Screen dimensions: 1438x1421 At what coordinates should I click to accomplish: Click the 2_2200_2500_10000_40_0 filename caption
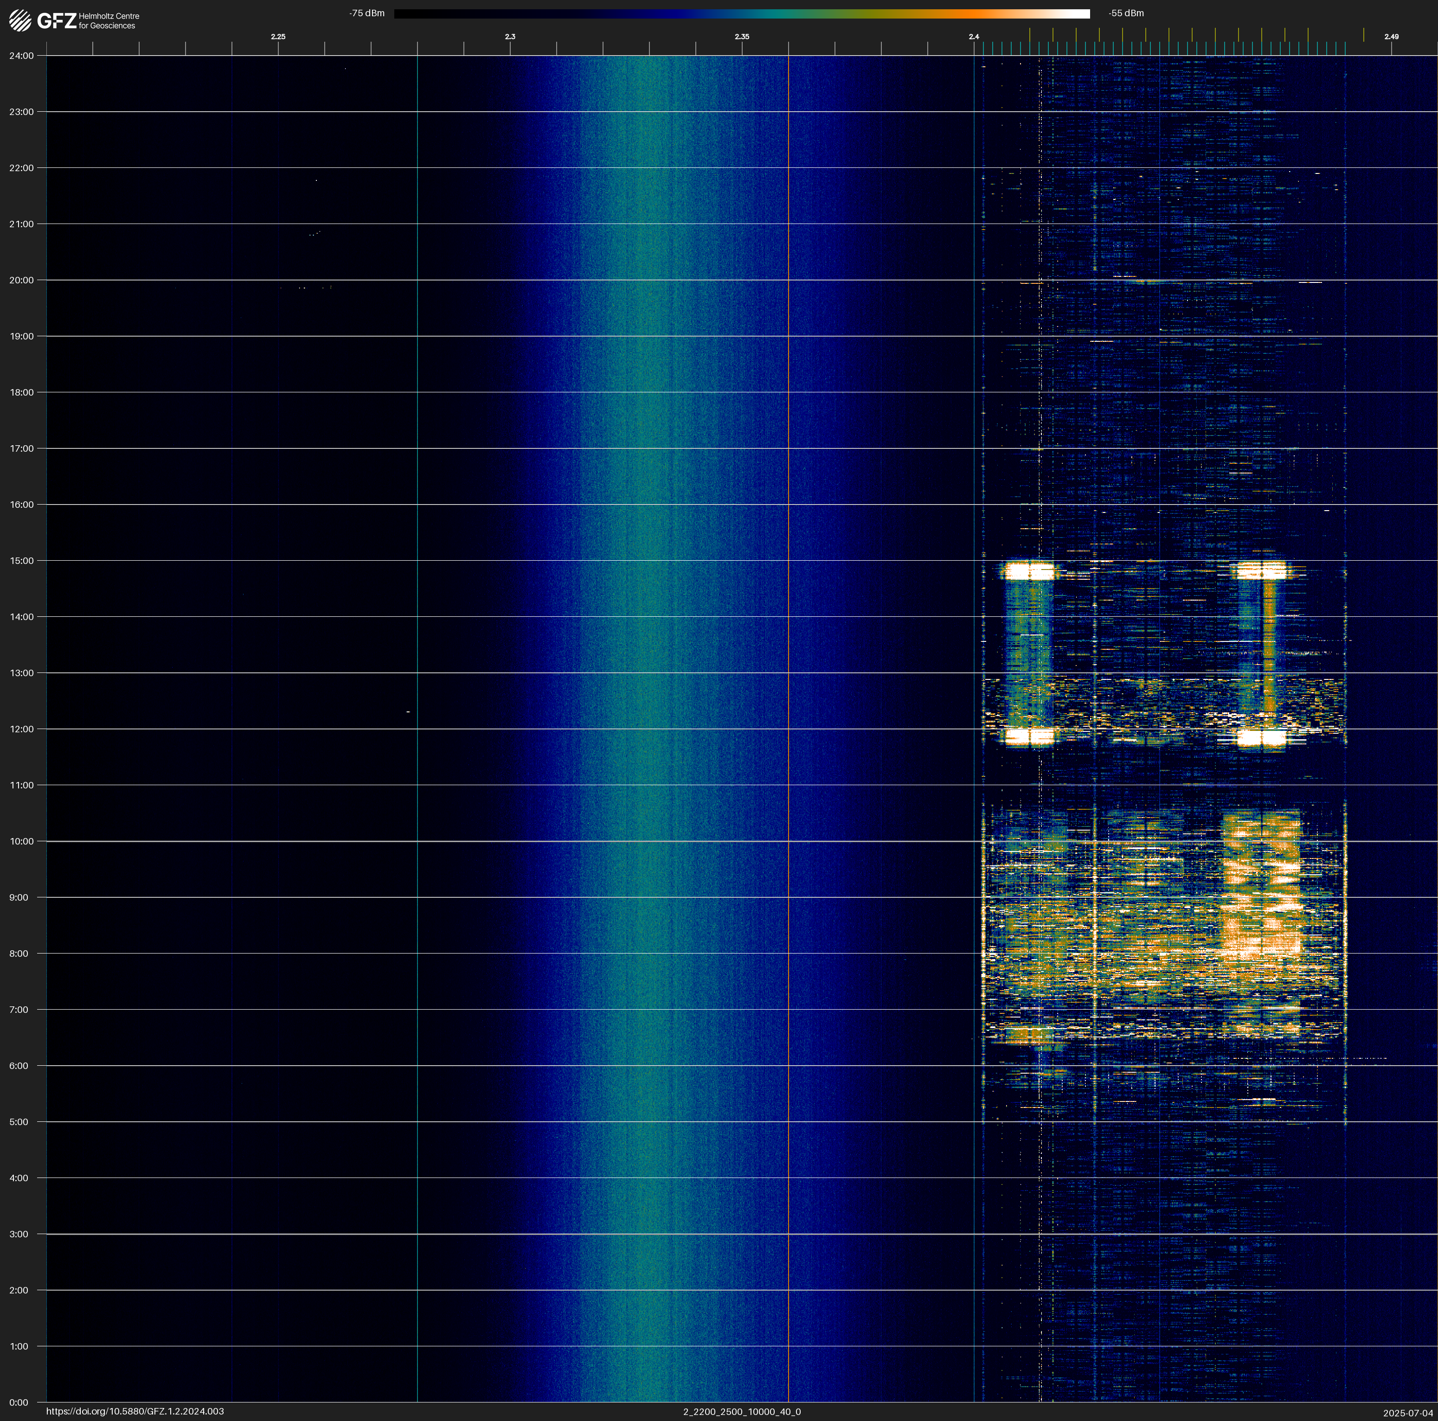click(742, 1411)
